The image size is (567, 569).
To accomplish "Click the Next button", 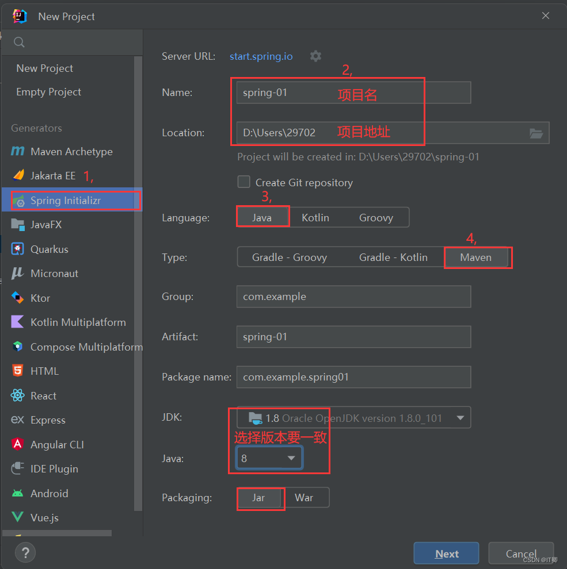I will coord(446,553).
